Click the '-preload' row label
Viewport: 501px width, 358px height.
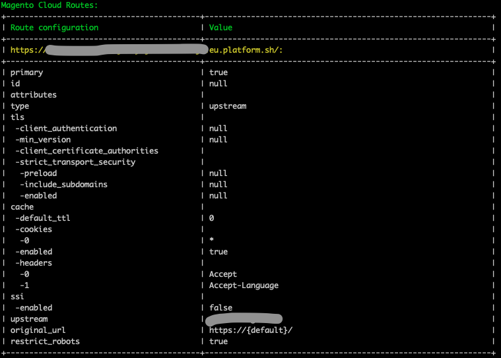point(38,173)
